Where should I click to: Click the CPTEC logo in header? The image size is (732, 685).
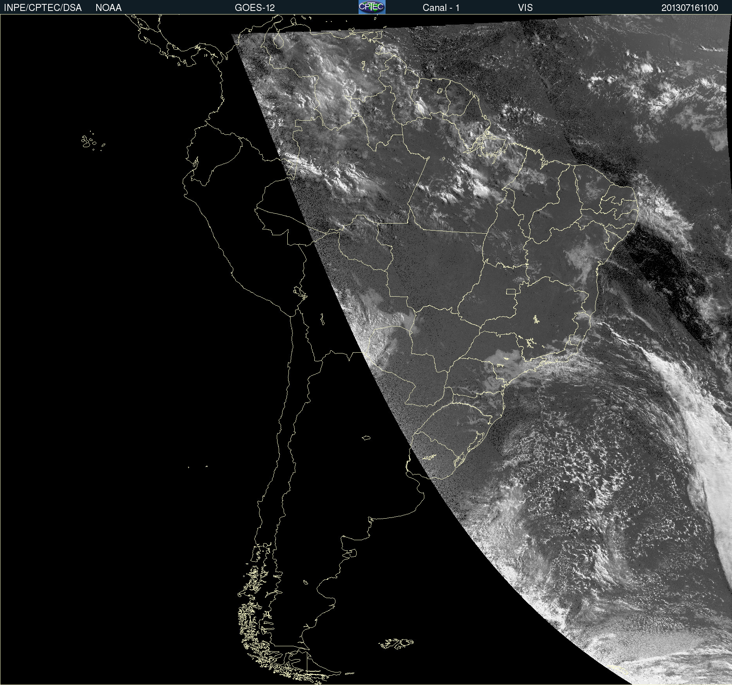coord(372,7)
